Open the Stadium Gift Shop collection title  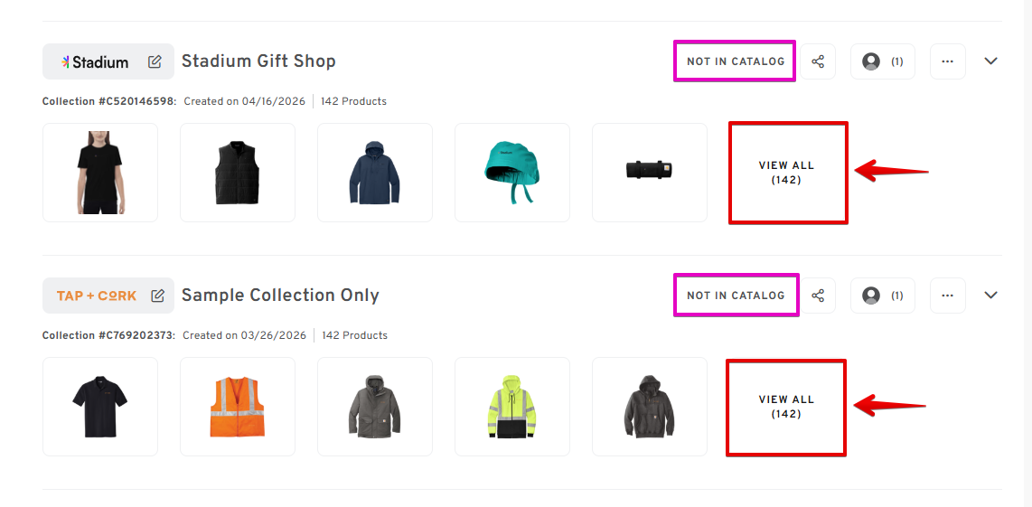(258, 61)
